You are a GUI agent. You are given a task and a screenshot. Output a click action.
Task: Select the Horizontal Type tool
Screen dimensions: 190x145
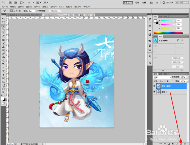[3, 71]
